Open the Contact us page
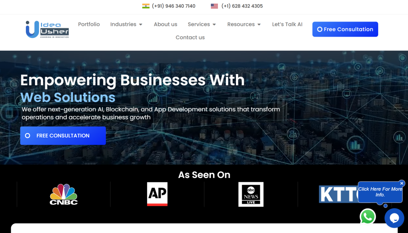 click(x=190, y=37)
